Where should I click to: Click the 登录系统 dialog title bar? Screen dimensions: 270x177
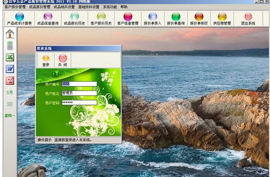(x=79, y=48)
